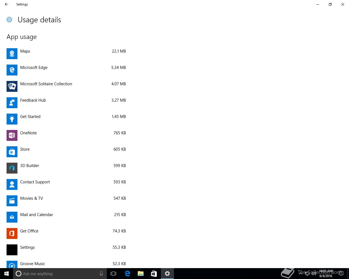349x279 pixels.
Task: Click the Movies & TV app icon
Action: pyautogui.click(x=12, y=201)
